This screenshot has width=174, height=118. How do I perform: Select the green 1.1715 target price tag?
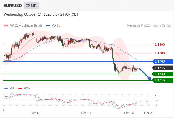click(x=162, y=80)
